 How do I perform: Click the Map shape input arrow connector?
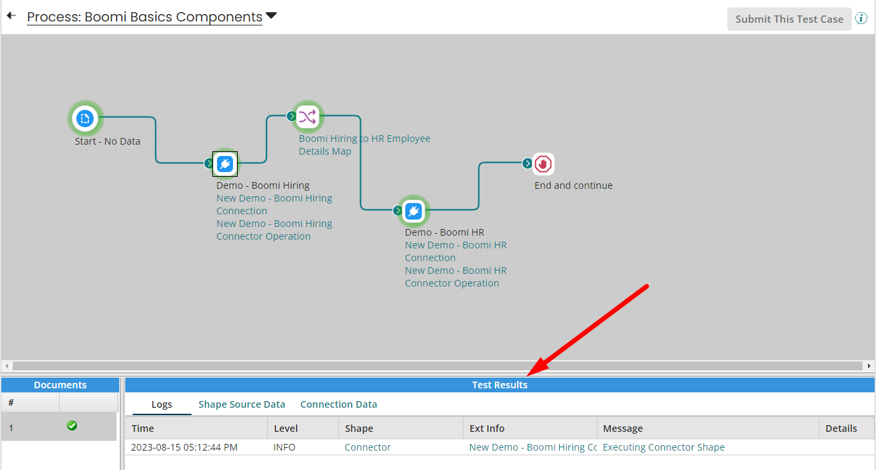click(291, 116)
